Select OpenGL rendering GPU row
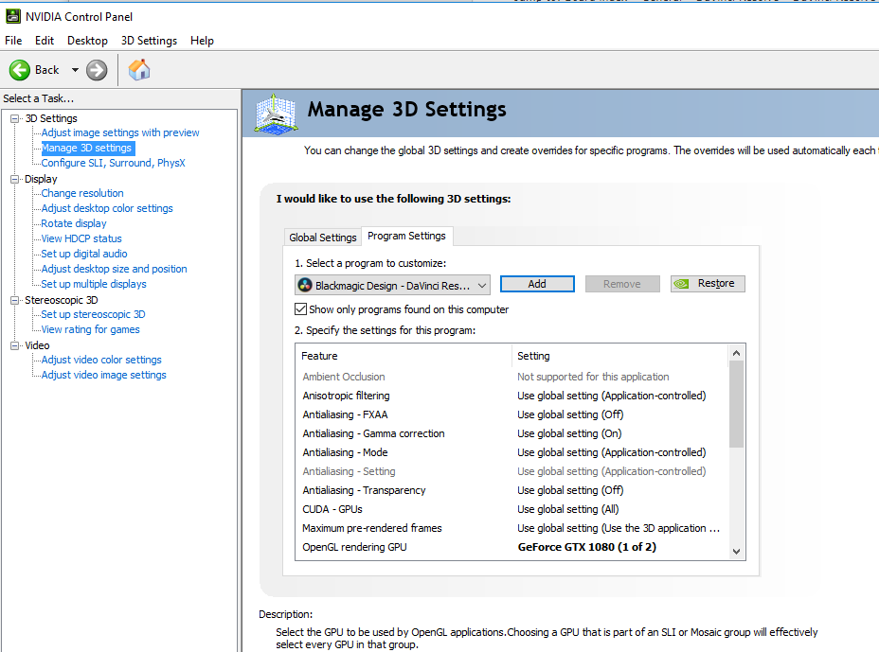The image size is (879, 652). pyautogui.click(x=511, y=547)
